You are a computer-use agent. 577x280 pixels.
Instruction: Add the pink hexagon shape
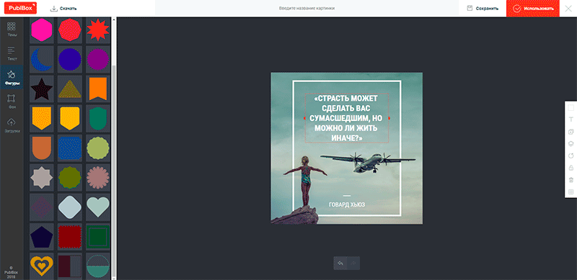pos(42,30)
